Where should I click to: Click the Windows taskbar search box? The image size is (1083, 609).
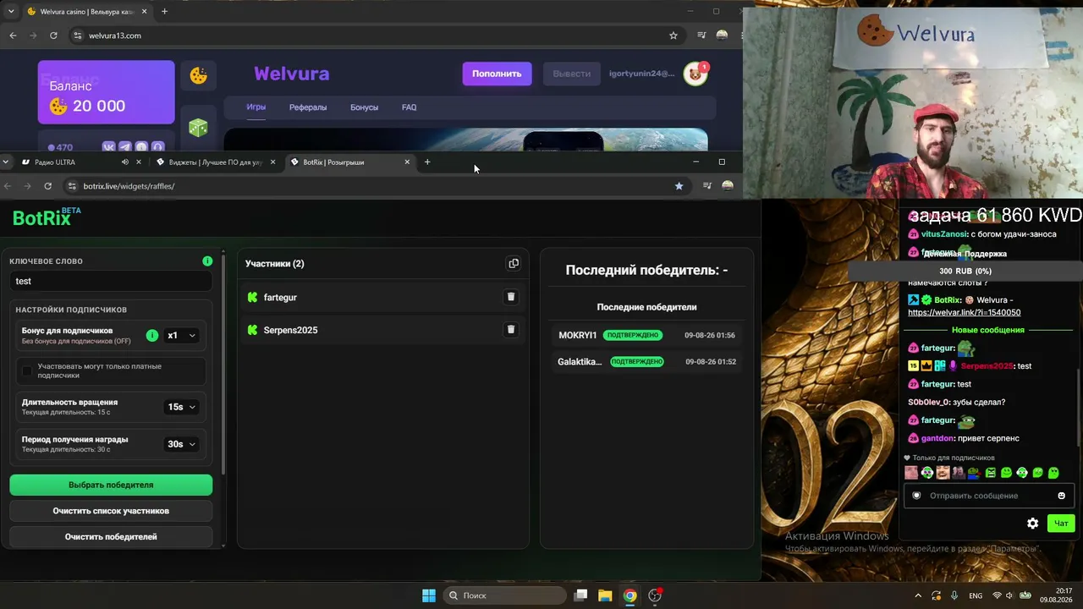click(504, 595)
